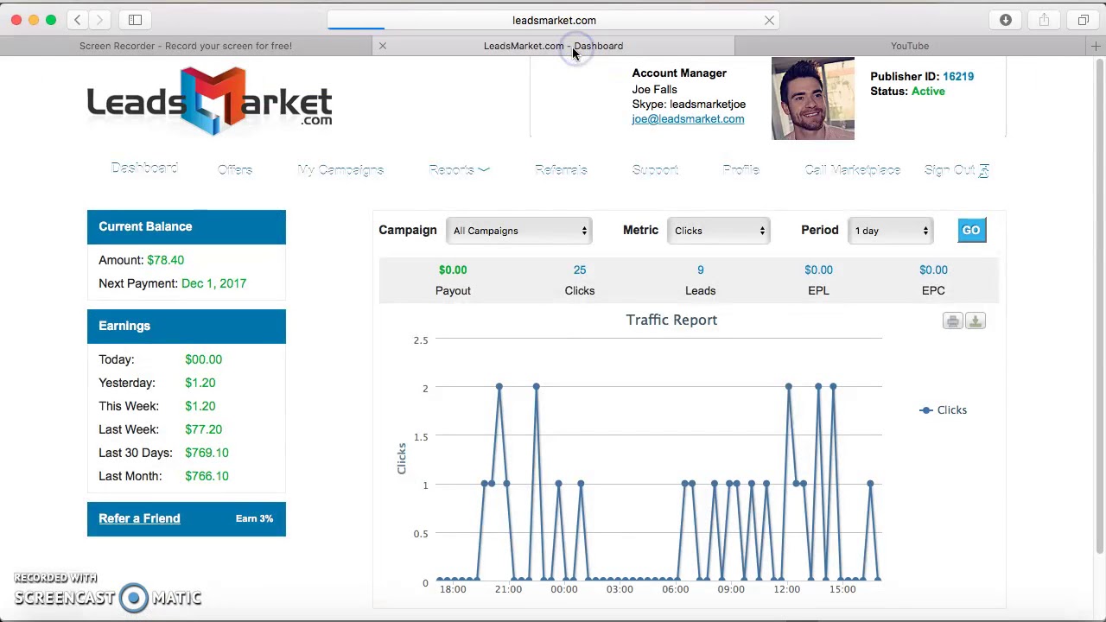The image size is (1106, 622).
Task: Open the Offers nav item
Action: [235, 170]
